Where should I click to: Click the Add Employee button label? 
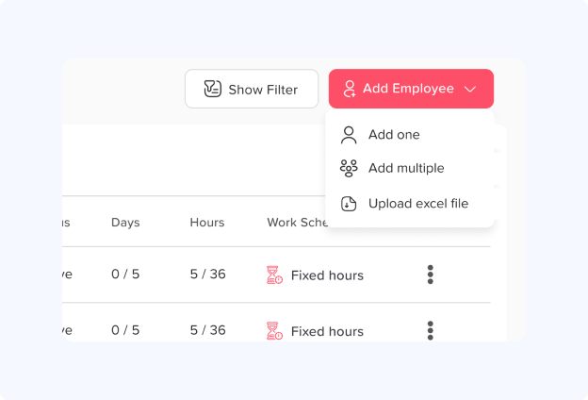(408, 90)
